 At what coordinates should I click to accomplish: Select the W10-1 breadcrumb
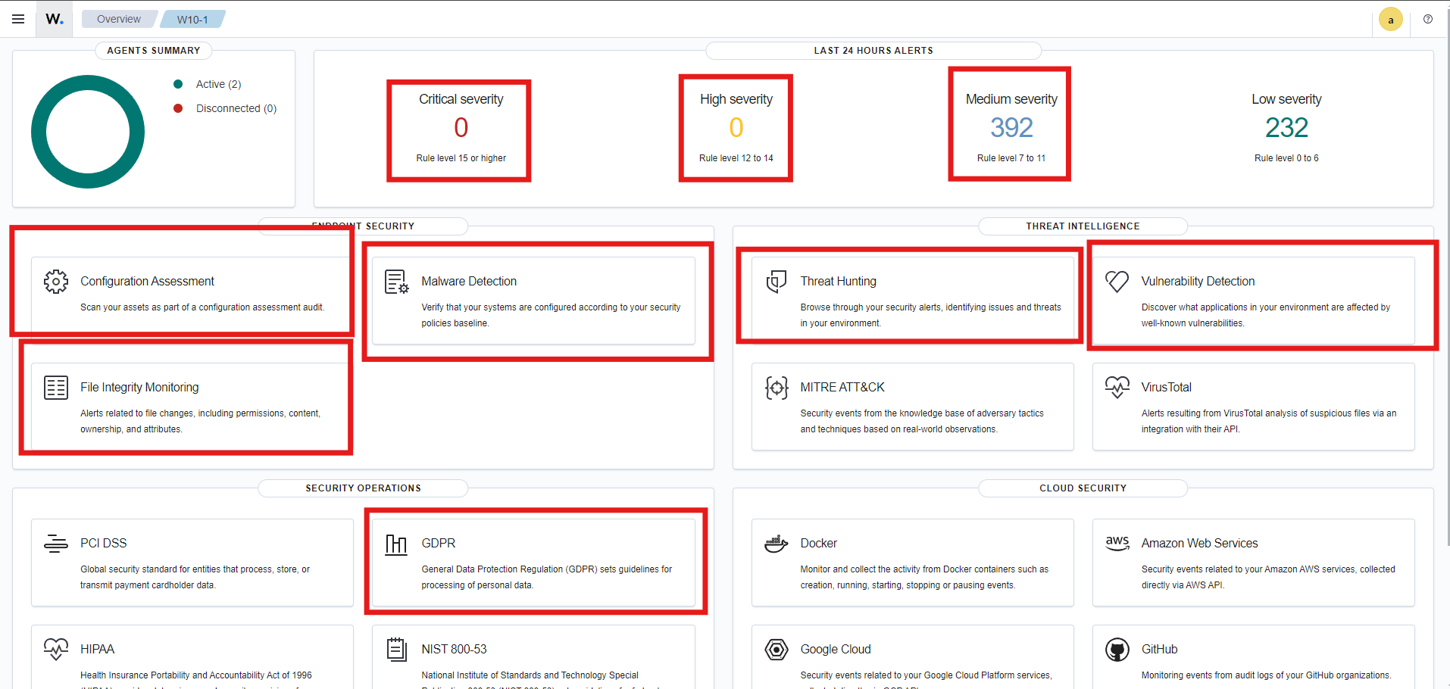point(192,19)
